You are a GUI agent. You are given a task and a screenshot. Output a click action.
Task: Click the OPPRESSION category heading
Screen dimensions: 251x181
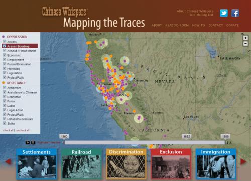17,37
